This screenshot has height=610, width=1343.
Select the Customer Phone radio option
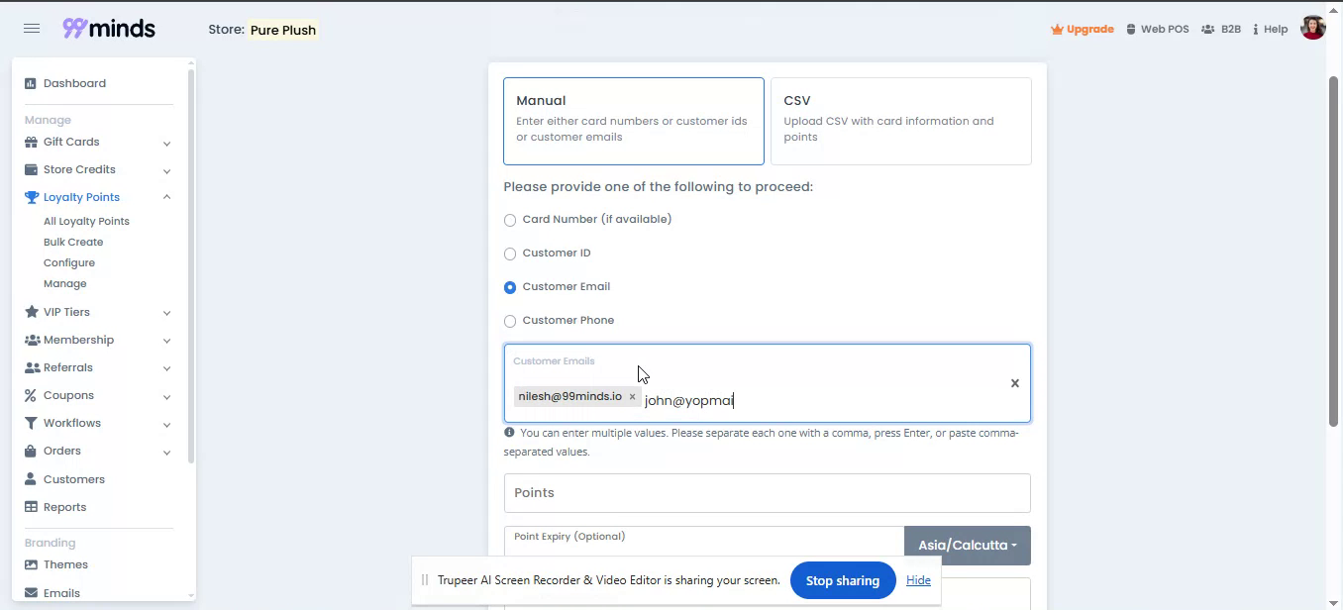click(510, 321)
